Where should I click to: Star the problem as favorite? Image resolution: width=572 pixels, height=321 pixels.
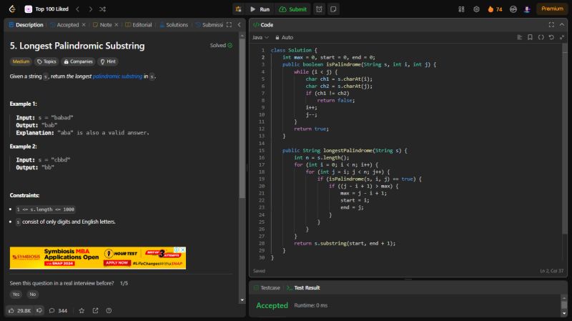[x=82, y=311]
